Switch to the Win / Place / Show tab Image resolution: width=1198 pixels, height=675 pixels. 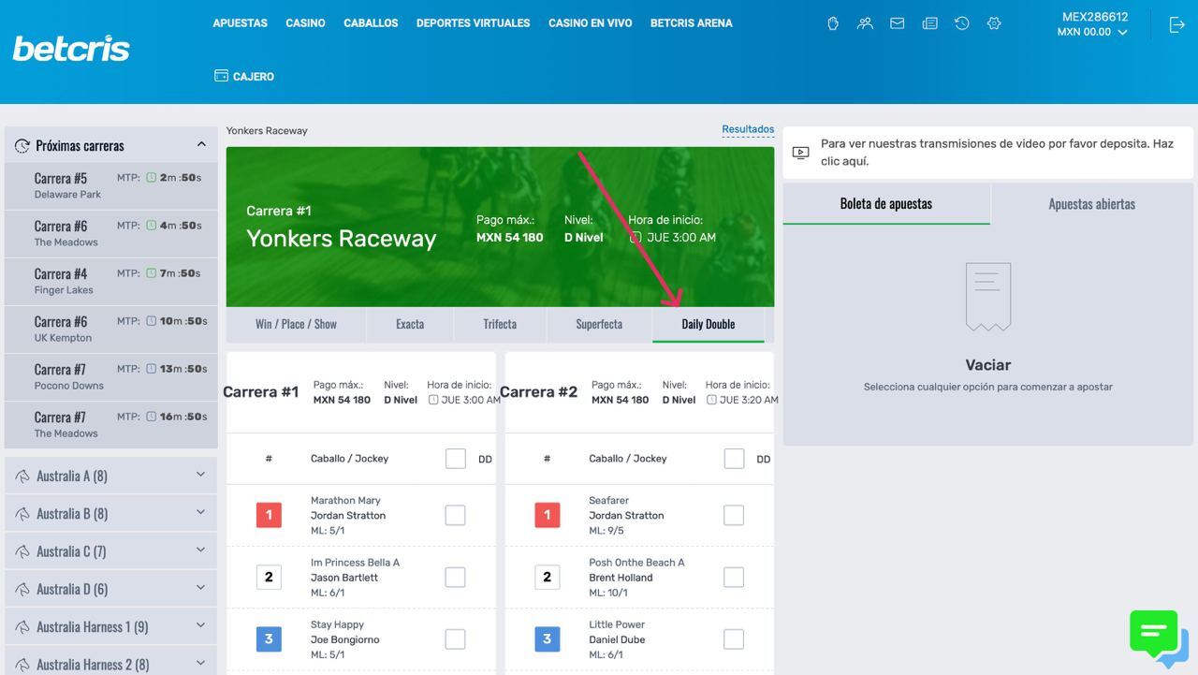[296, 324]
